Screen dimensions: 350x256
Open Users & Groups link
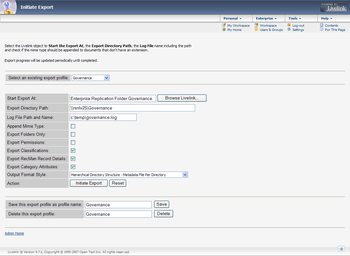[271, 30]
